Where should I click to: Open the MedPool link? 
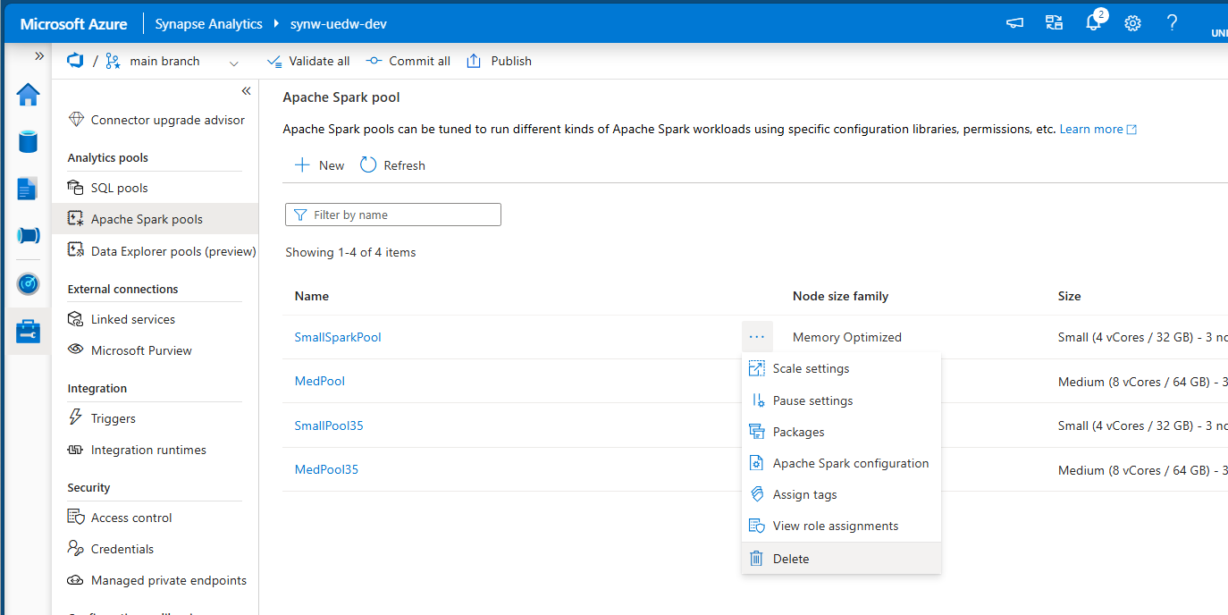coord(320,381)
